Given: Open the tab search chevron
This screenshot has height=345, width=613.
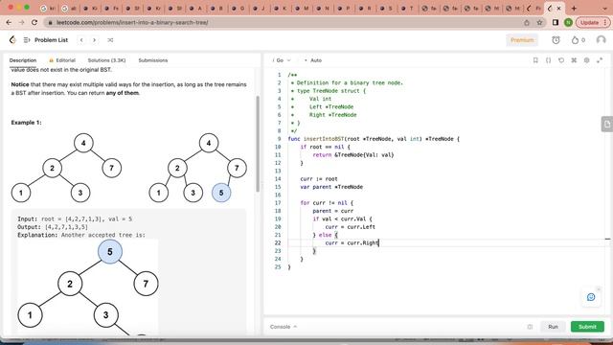Looking at the screenshot, I should tap(604, 8).
